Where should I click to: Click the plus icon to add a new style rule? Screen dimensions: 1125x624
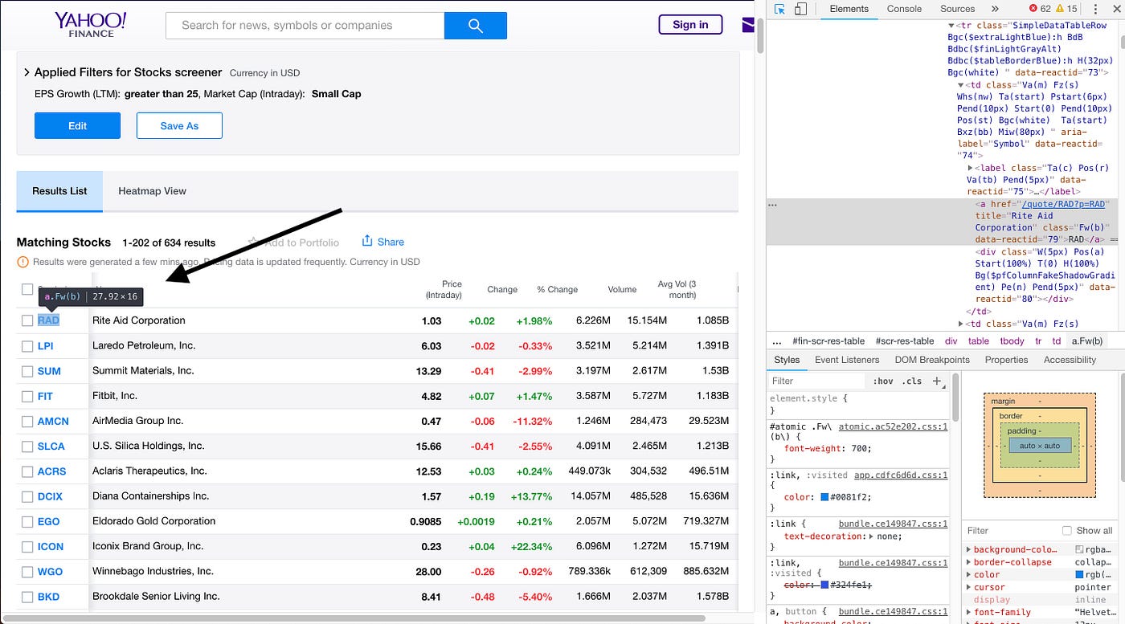(x=936, y=381)
